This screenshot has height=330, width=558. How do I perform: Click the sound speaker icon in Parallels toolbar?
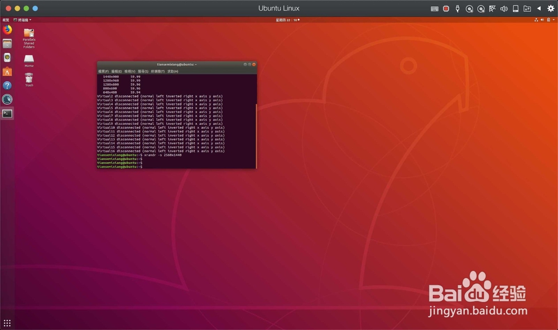(504, 8)
